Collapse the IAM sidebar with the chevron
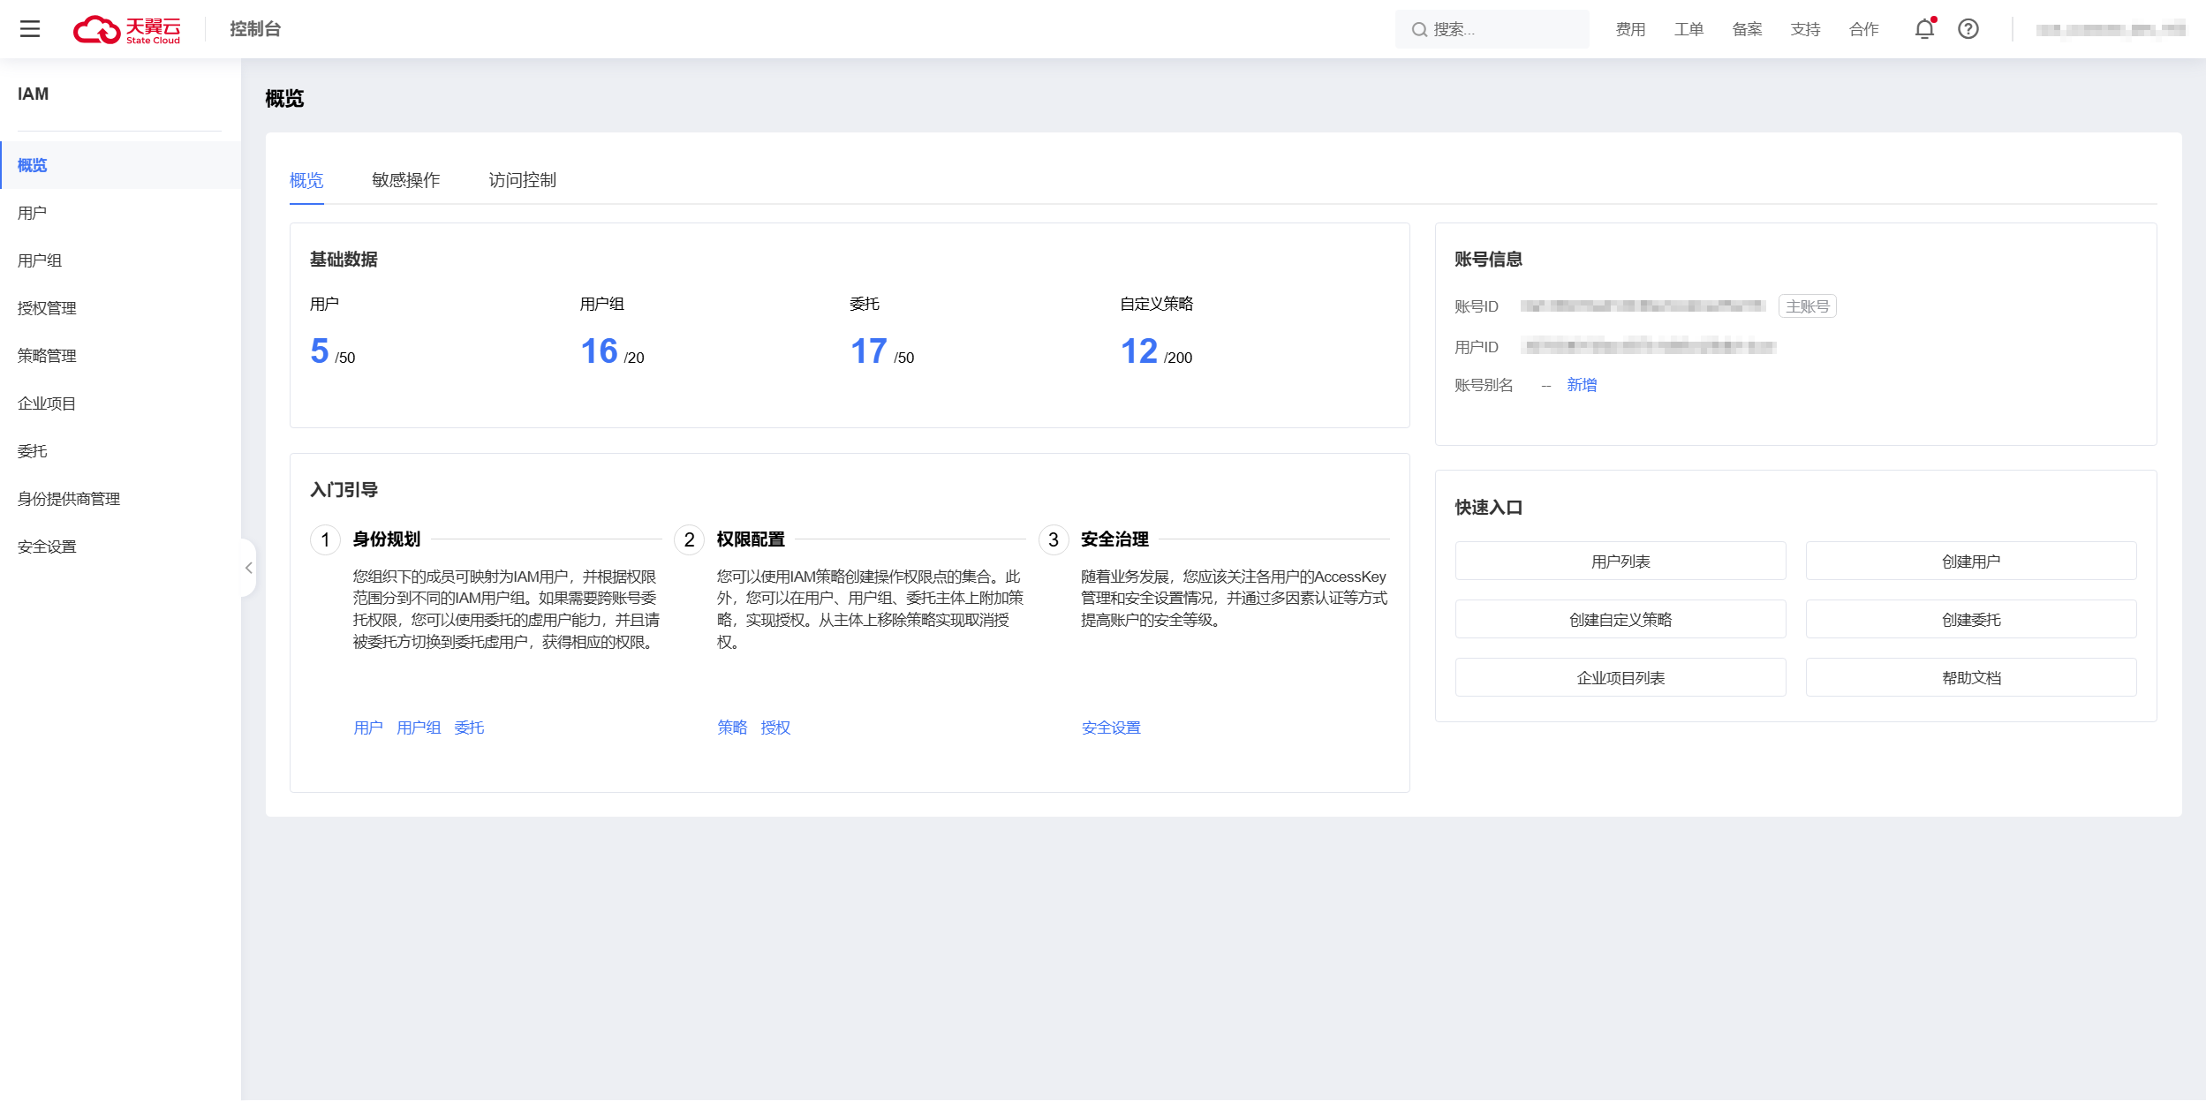Viewport: 2206px width, 1101px height. click(x=249, y=568)
